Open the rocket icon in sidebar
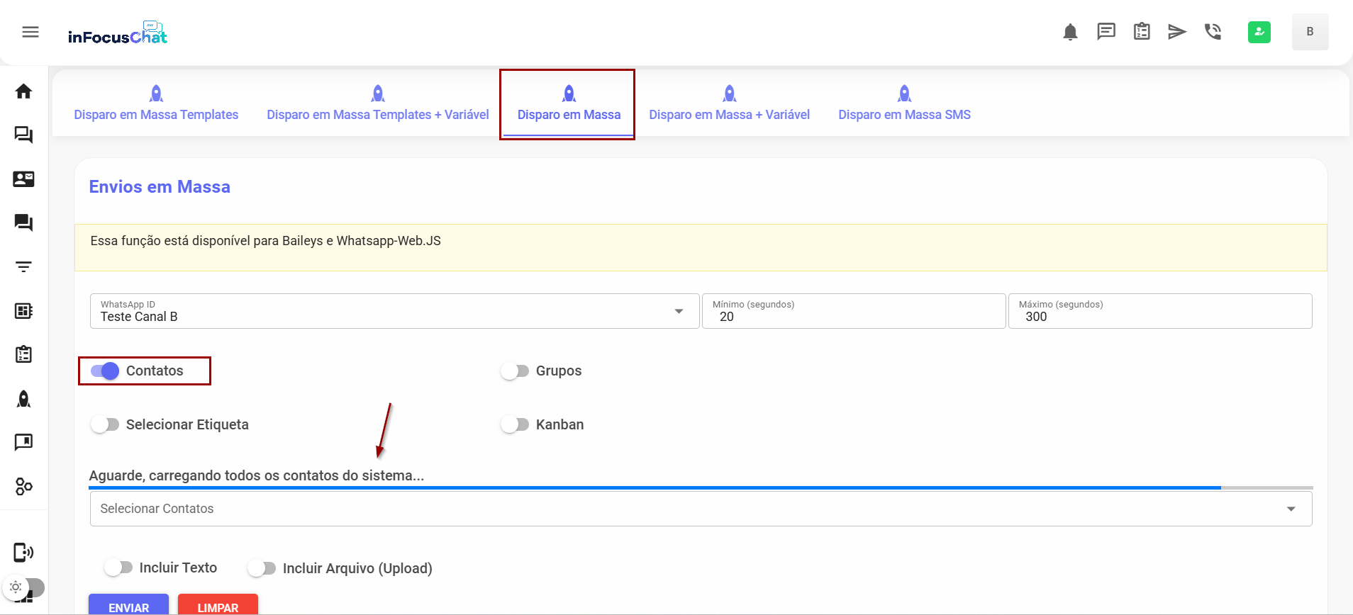 pos(23,399)
